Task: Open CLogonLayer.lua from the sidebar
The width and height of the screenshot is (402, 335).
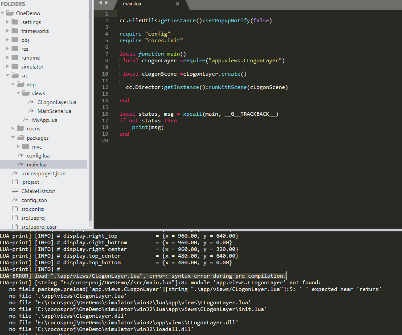Action: click(57, 102)
